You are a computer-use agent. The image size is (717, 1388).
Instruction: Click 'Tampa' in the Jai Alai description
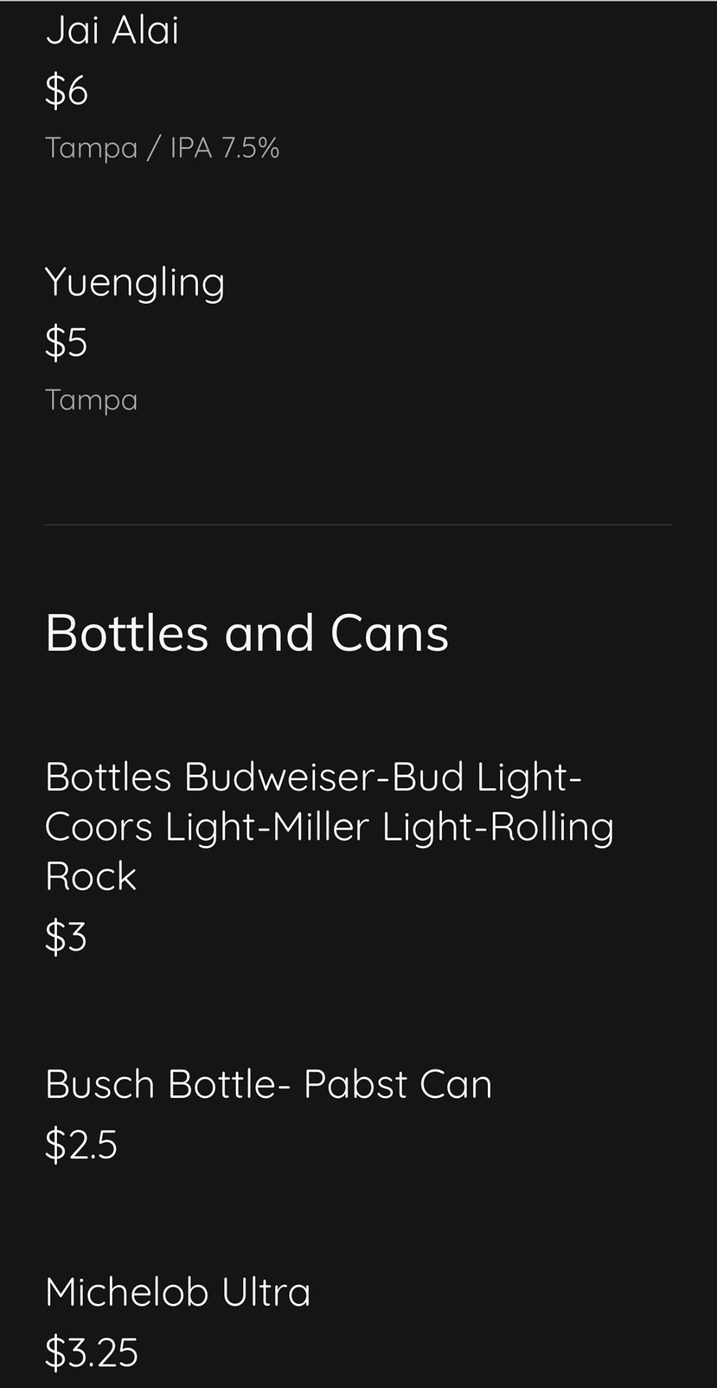click(91, 148)
